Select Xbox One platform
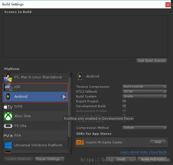 click(x=35, y=116)
